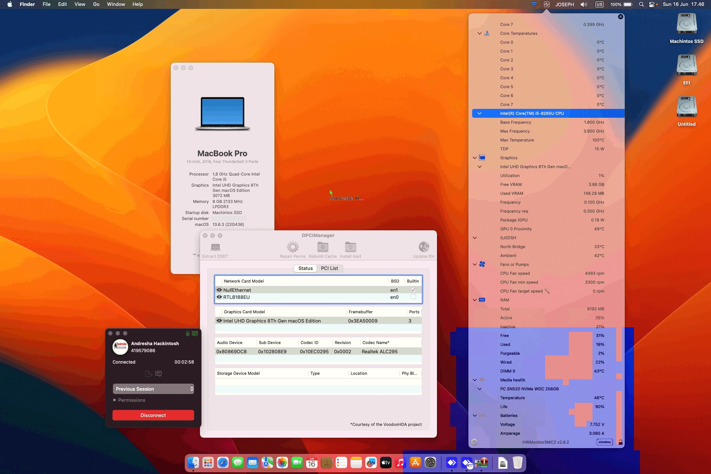Open the Apple menu

pos(10,4)
